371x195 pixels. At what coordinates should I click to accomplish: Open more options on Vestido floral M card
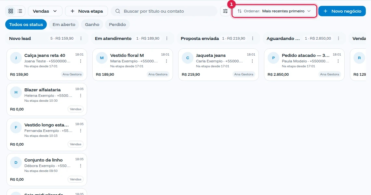166,61
